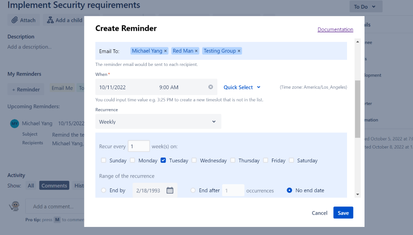Choose the No end date option
Image resolution: width=413 pixels, height=235 pixels.
(290, 190)
